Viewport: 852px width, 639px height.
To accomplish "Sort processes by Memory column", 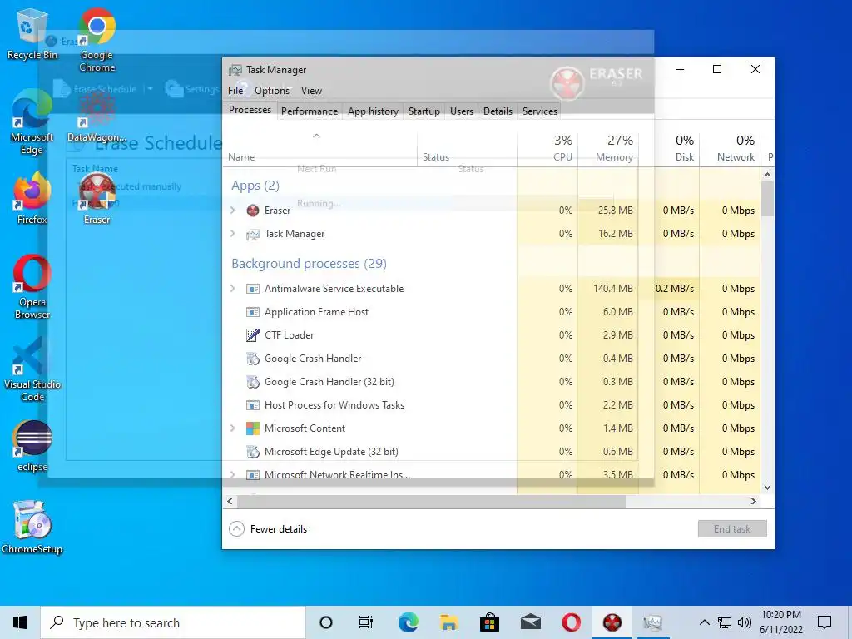I will click(608, 148).
